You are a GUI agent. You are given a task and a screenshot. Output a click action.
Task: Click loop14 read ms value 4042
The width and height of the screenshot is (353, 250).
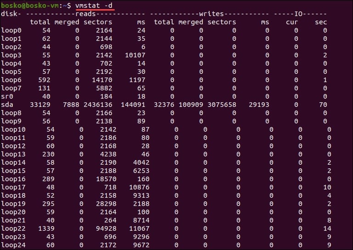coord(141,162)
